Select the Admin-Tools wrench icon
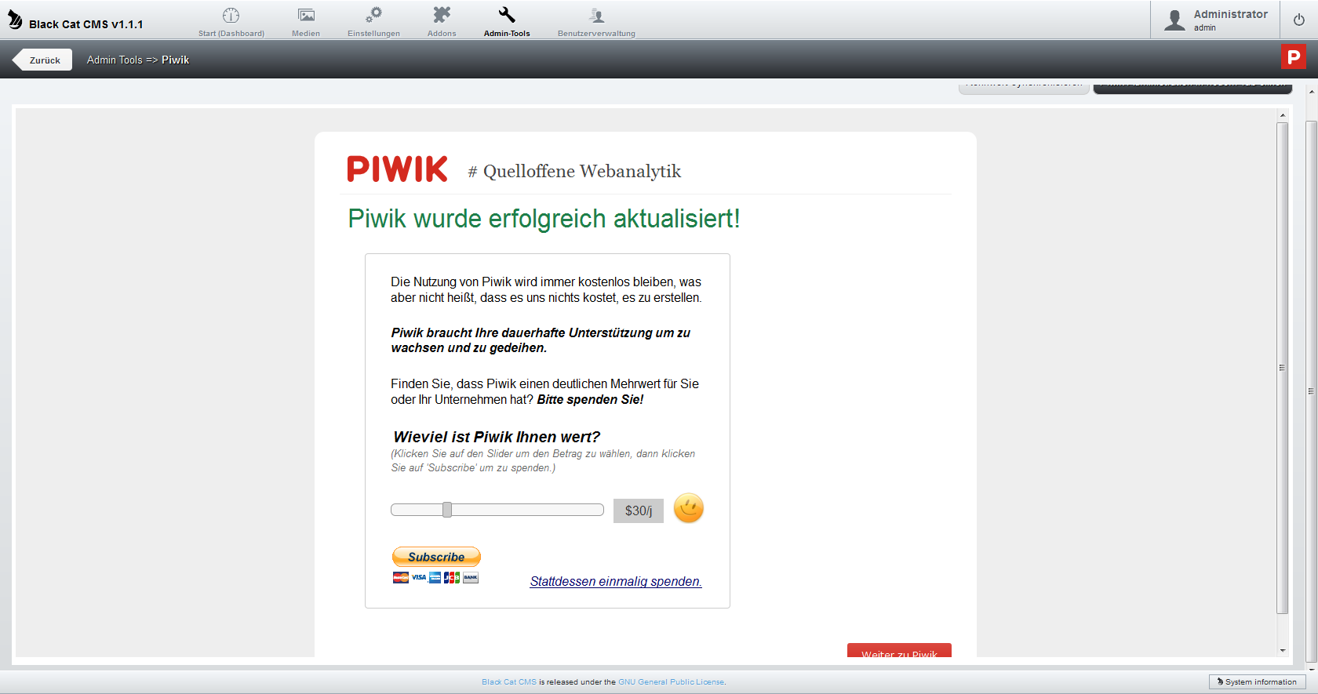This screenshot has width=1318, height=694. coord(507,15)
